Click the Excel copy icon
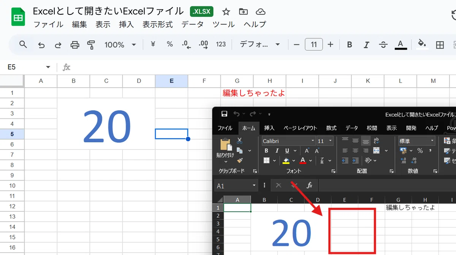 pos(240,151)
